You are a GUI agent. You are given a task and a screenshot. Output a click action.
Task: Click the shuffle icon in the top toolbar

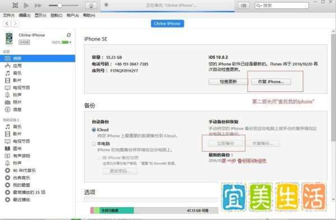(x=15, y=5)
